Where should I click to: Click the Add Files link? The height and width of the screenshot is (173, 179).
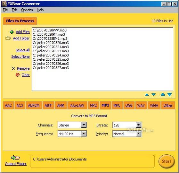click(23, 32)
